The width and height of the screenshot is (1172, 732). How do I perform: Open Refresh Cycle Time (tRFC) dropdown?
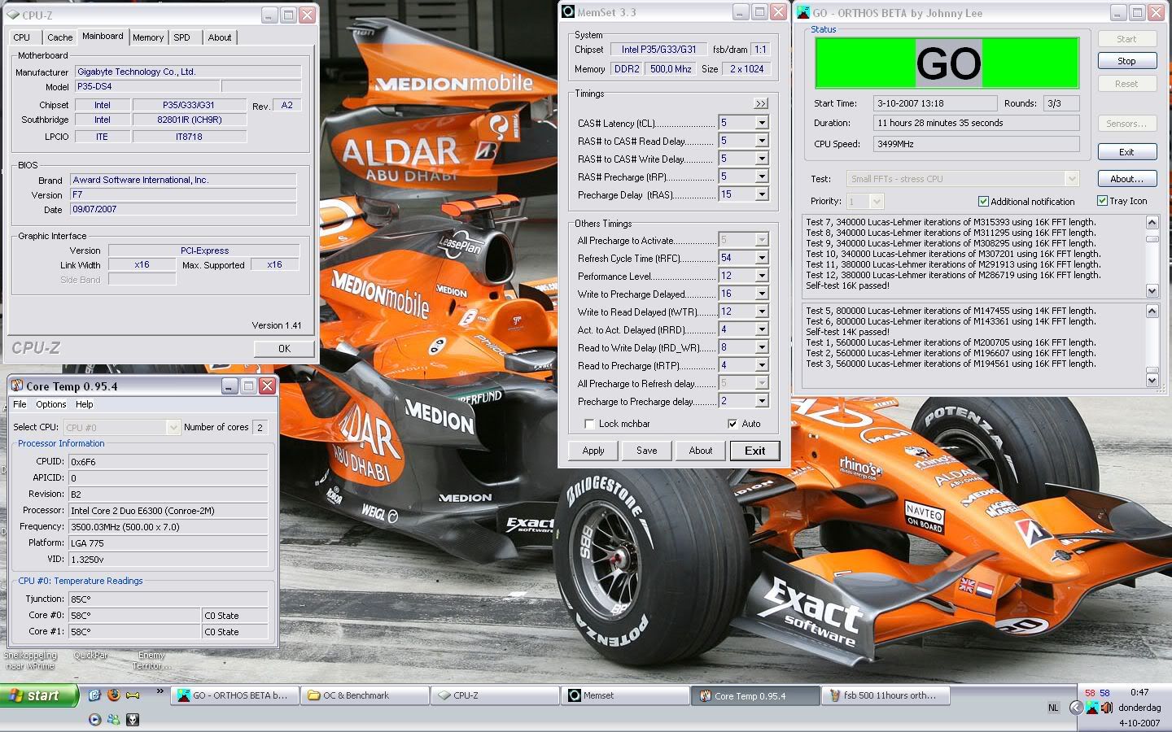(x=762, y=258)
